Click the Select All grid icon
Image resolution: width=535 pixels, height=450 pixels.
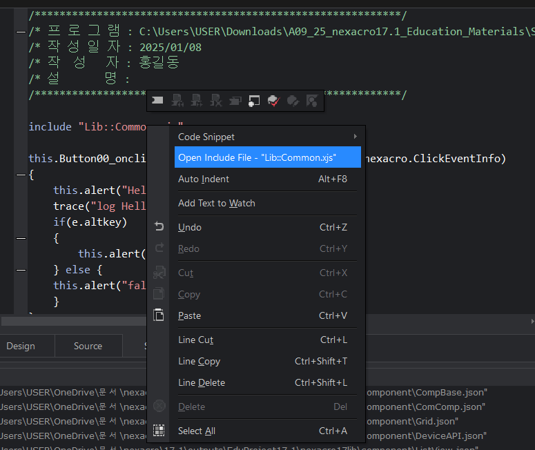coord(159,430)
